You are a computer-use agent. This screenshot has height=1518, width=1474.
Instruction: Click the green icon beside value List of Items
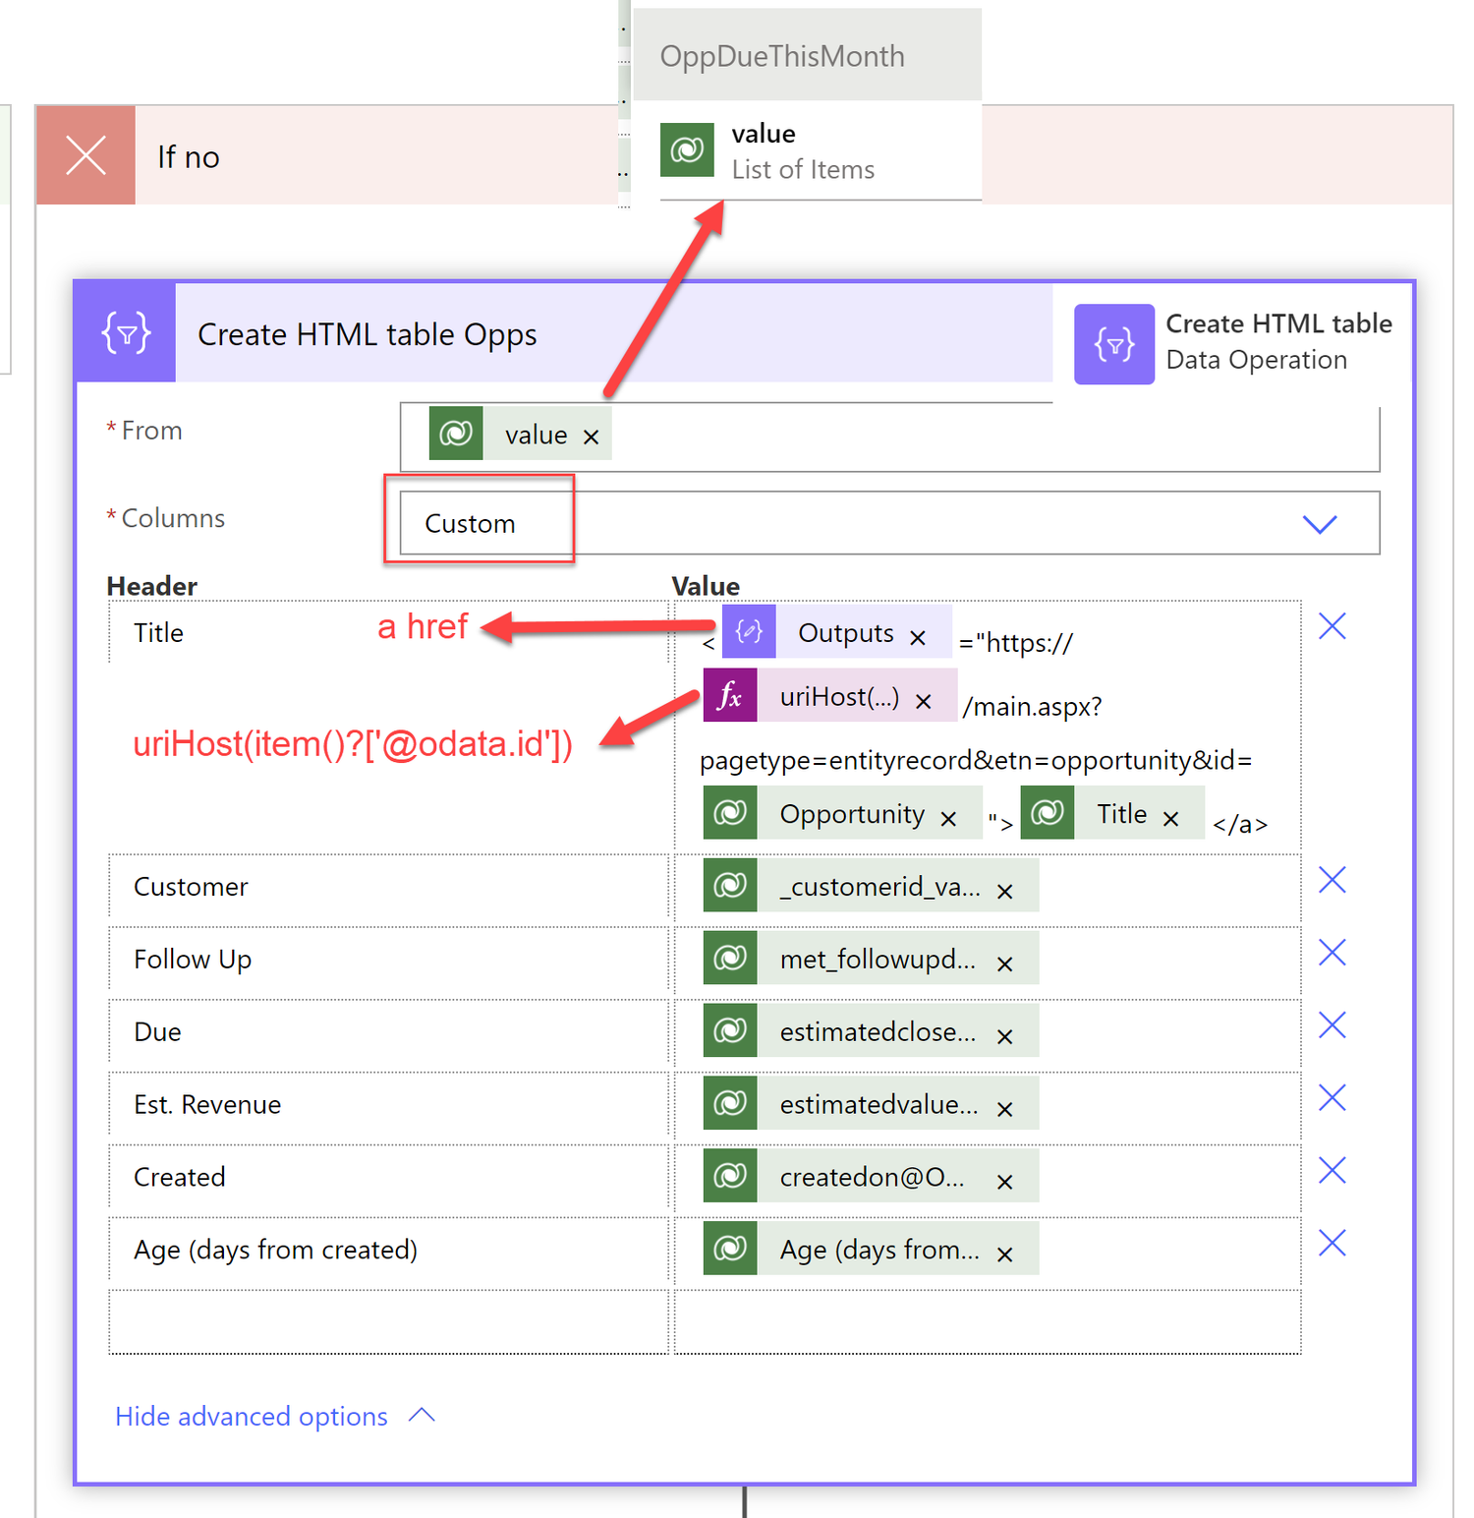[688, 149]
